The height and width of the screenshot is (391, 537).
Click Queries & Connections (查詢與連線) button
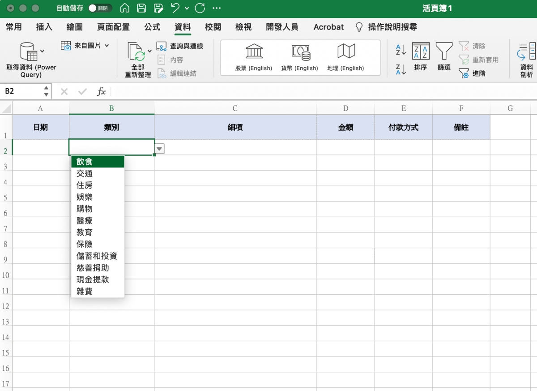[180, 46]
